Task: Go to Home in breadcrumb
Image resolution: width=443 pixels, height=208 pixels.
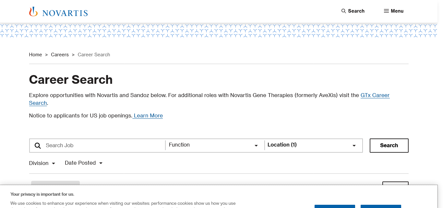Action: [x=35, y=55]
